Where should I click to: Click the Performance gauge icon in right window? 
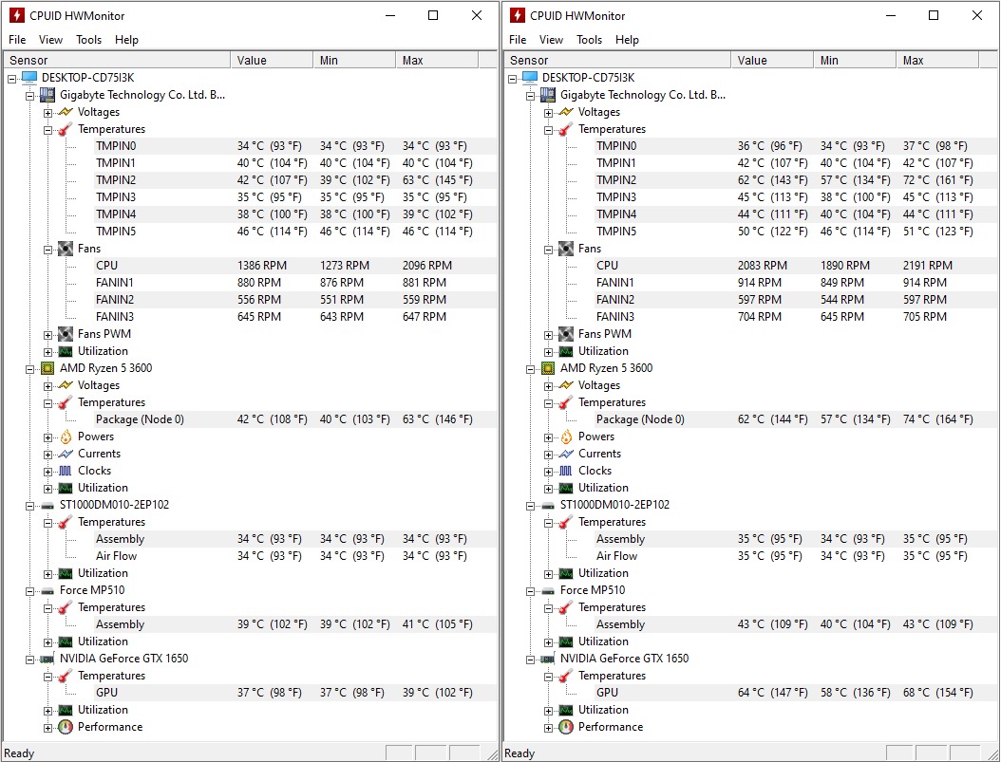click(566, 727)
